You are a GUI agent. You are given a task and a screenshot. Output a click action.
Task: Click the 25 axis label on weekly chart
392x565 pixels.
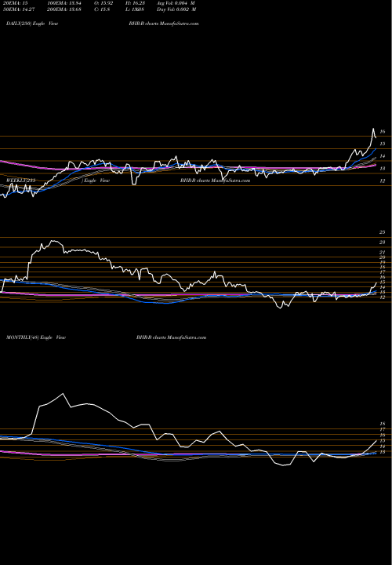coord(383,232)
